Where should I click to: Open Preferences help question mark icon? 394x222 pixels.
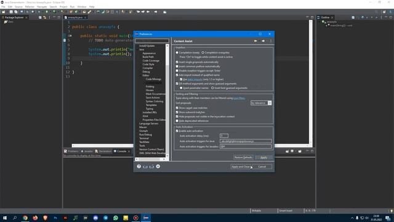point(139,166)
